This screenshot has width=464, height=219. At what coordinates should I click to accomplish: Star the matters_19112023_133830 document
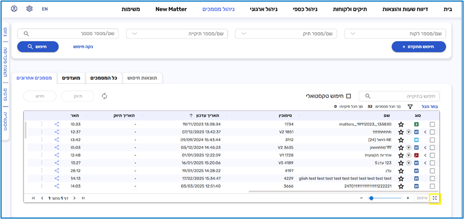(401, 124)
